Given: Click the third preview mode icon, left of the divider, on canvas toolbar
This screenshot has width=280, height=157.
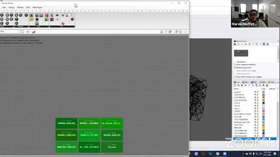Looking at the screenshot, I should point(170,32).
